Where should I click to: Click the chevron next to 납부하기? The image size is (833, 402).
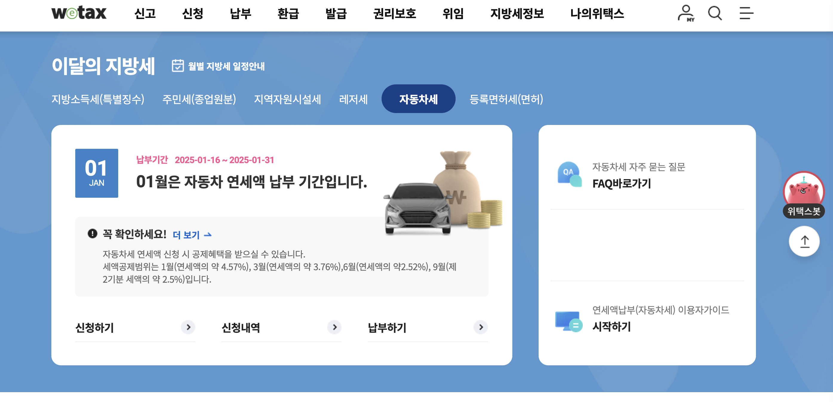(480, 327)
